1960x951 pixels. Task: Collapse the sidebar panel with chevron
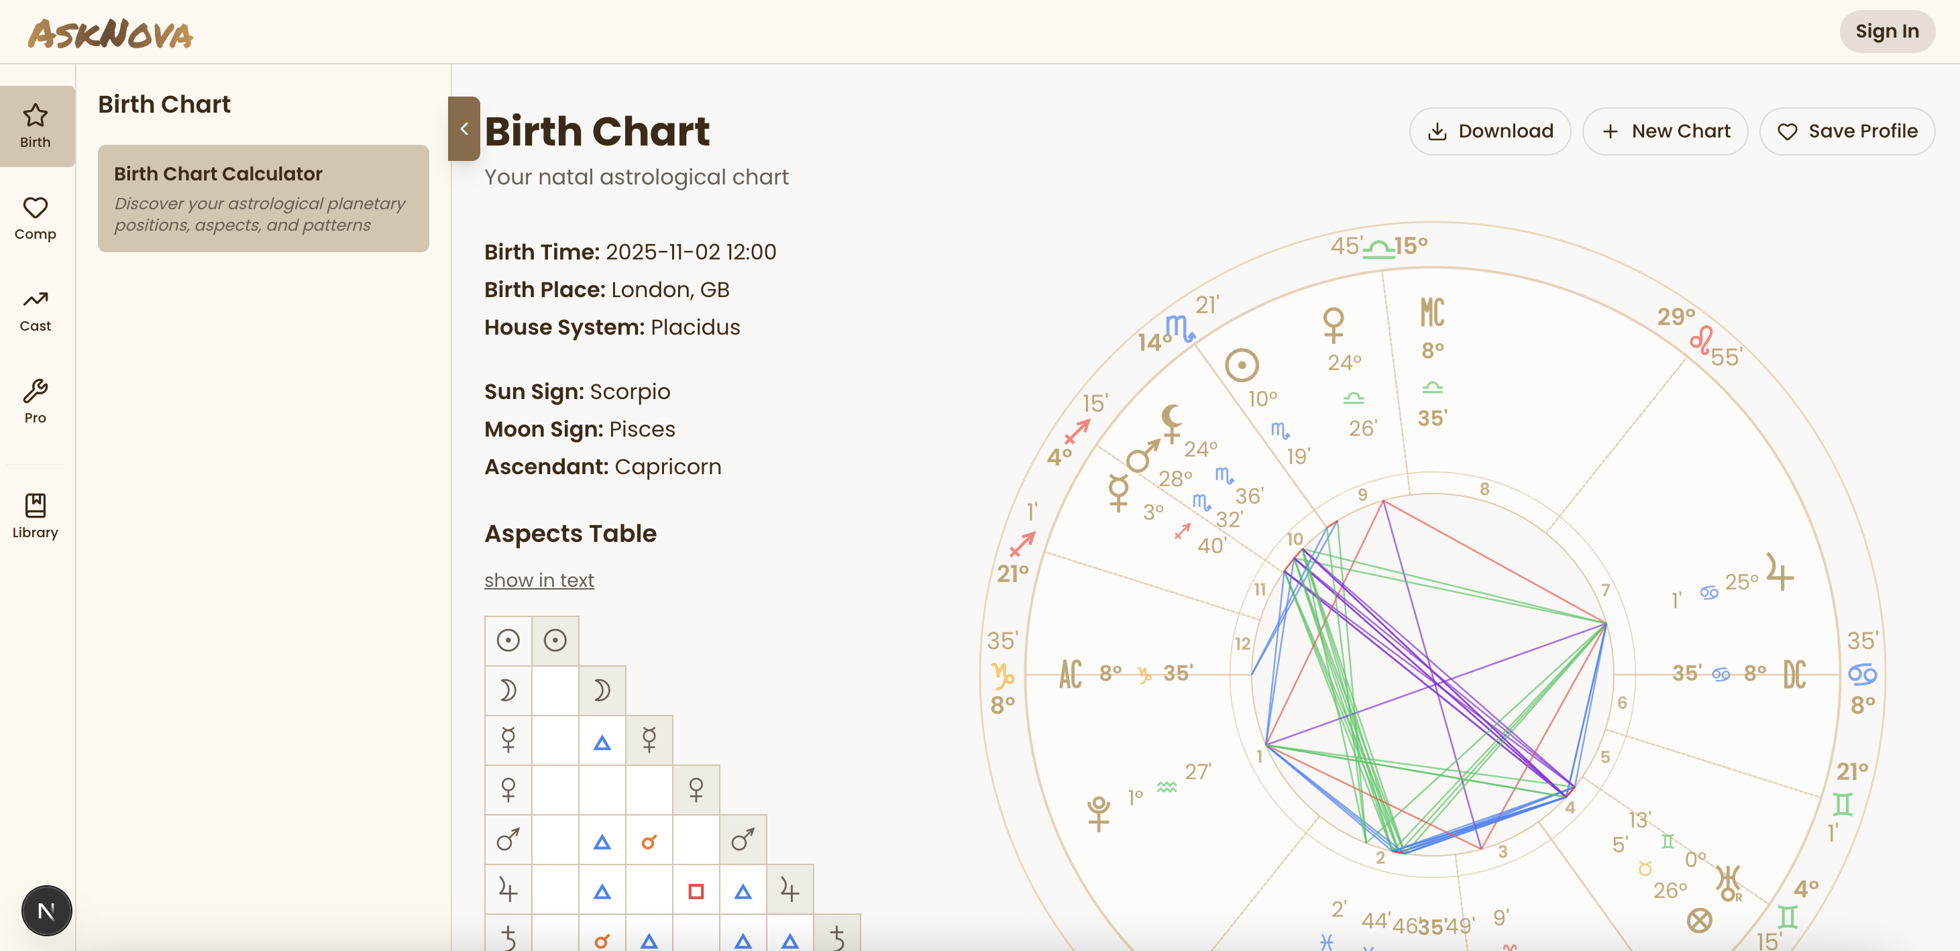464,129
